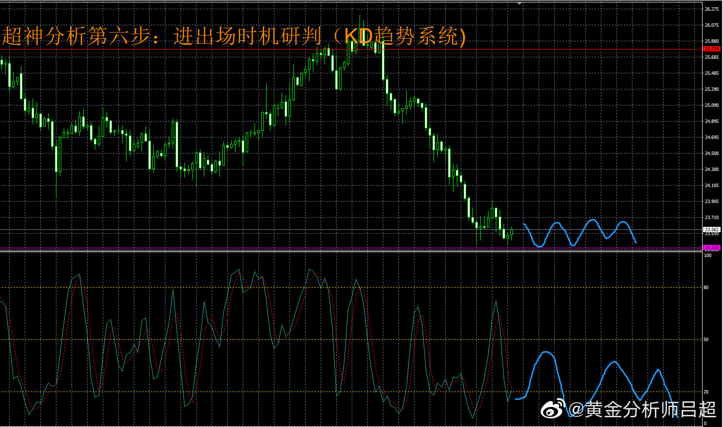The height and width of the screenshot is (427, 723).
Task: Click the 25.090 label on the price axis
Action: tap(712, 105)
